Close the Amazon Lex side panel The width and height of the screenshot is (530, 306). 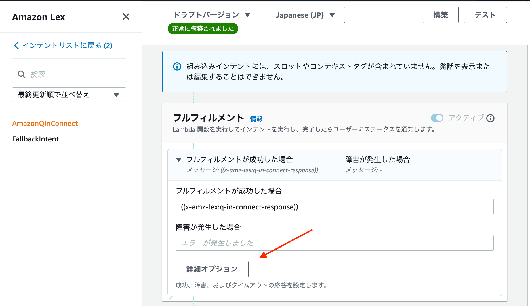pos(126,17)
